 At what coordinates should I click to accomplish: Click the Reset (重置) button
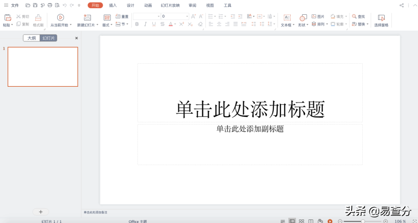pos(122,17)
